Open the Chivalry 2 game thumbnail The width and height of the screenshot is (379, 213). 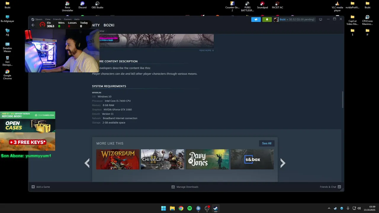[163, 159]
